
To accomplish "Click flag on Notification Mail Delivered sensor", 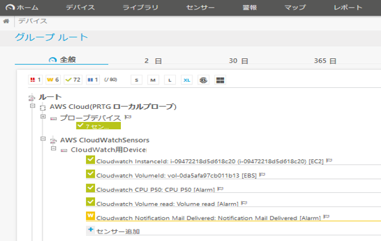I will pos(327,217).
